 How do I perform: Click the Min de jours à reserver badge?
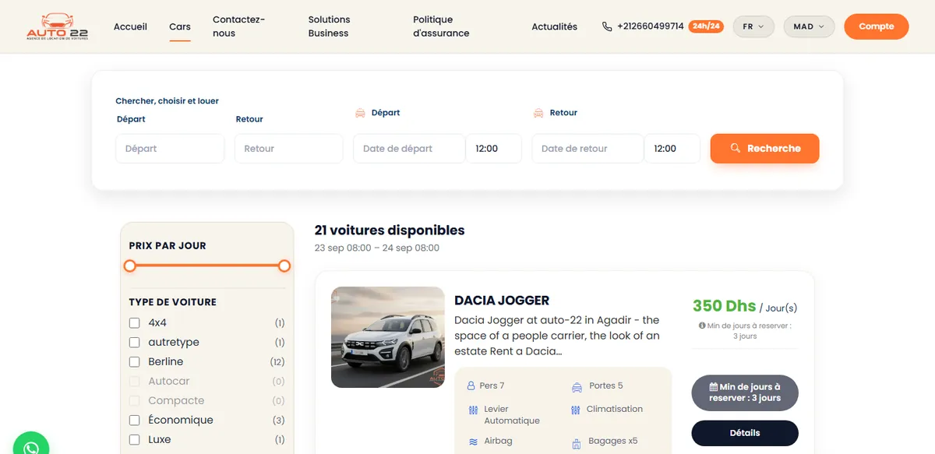745,392
